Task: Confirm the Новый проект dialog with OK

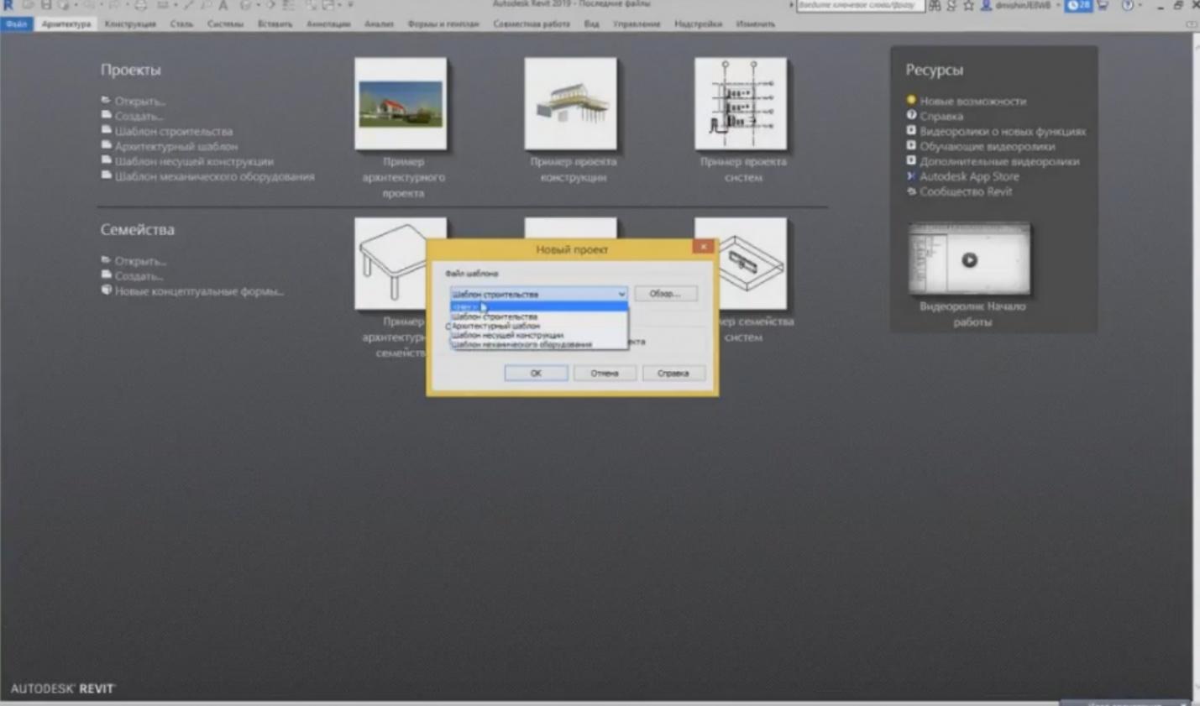Action: [x=536, y=373]
